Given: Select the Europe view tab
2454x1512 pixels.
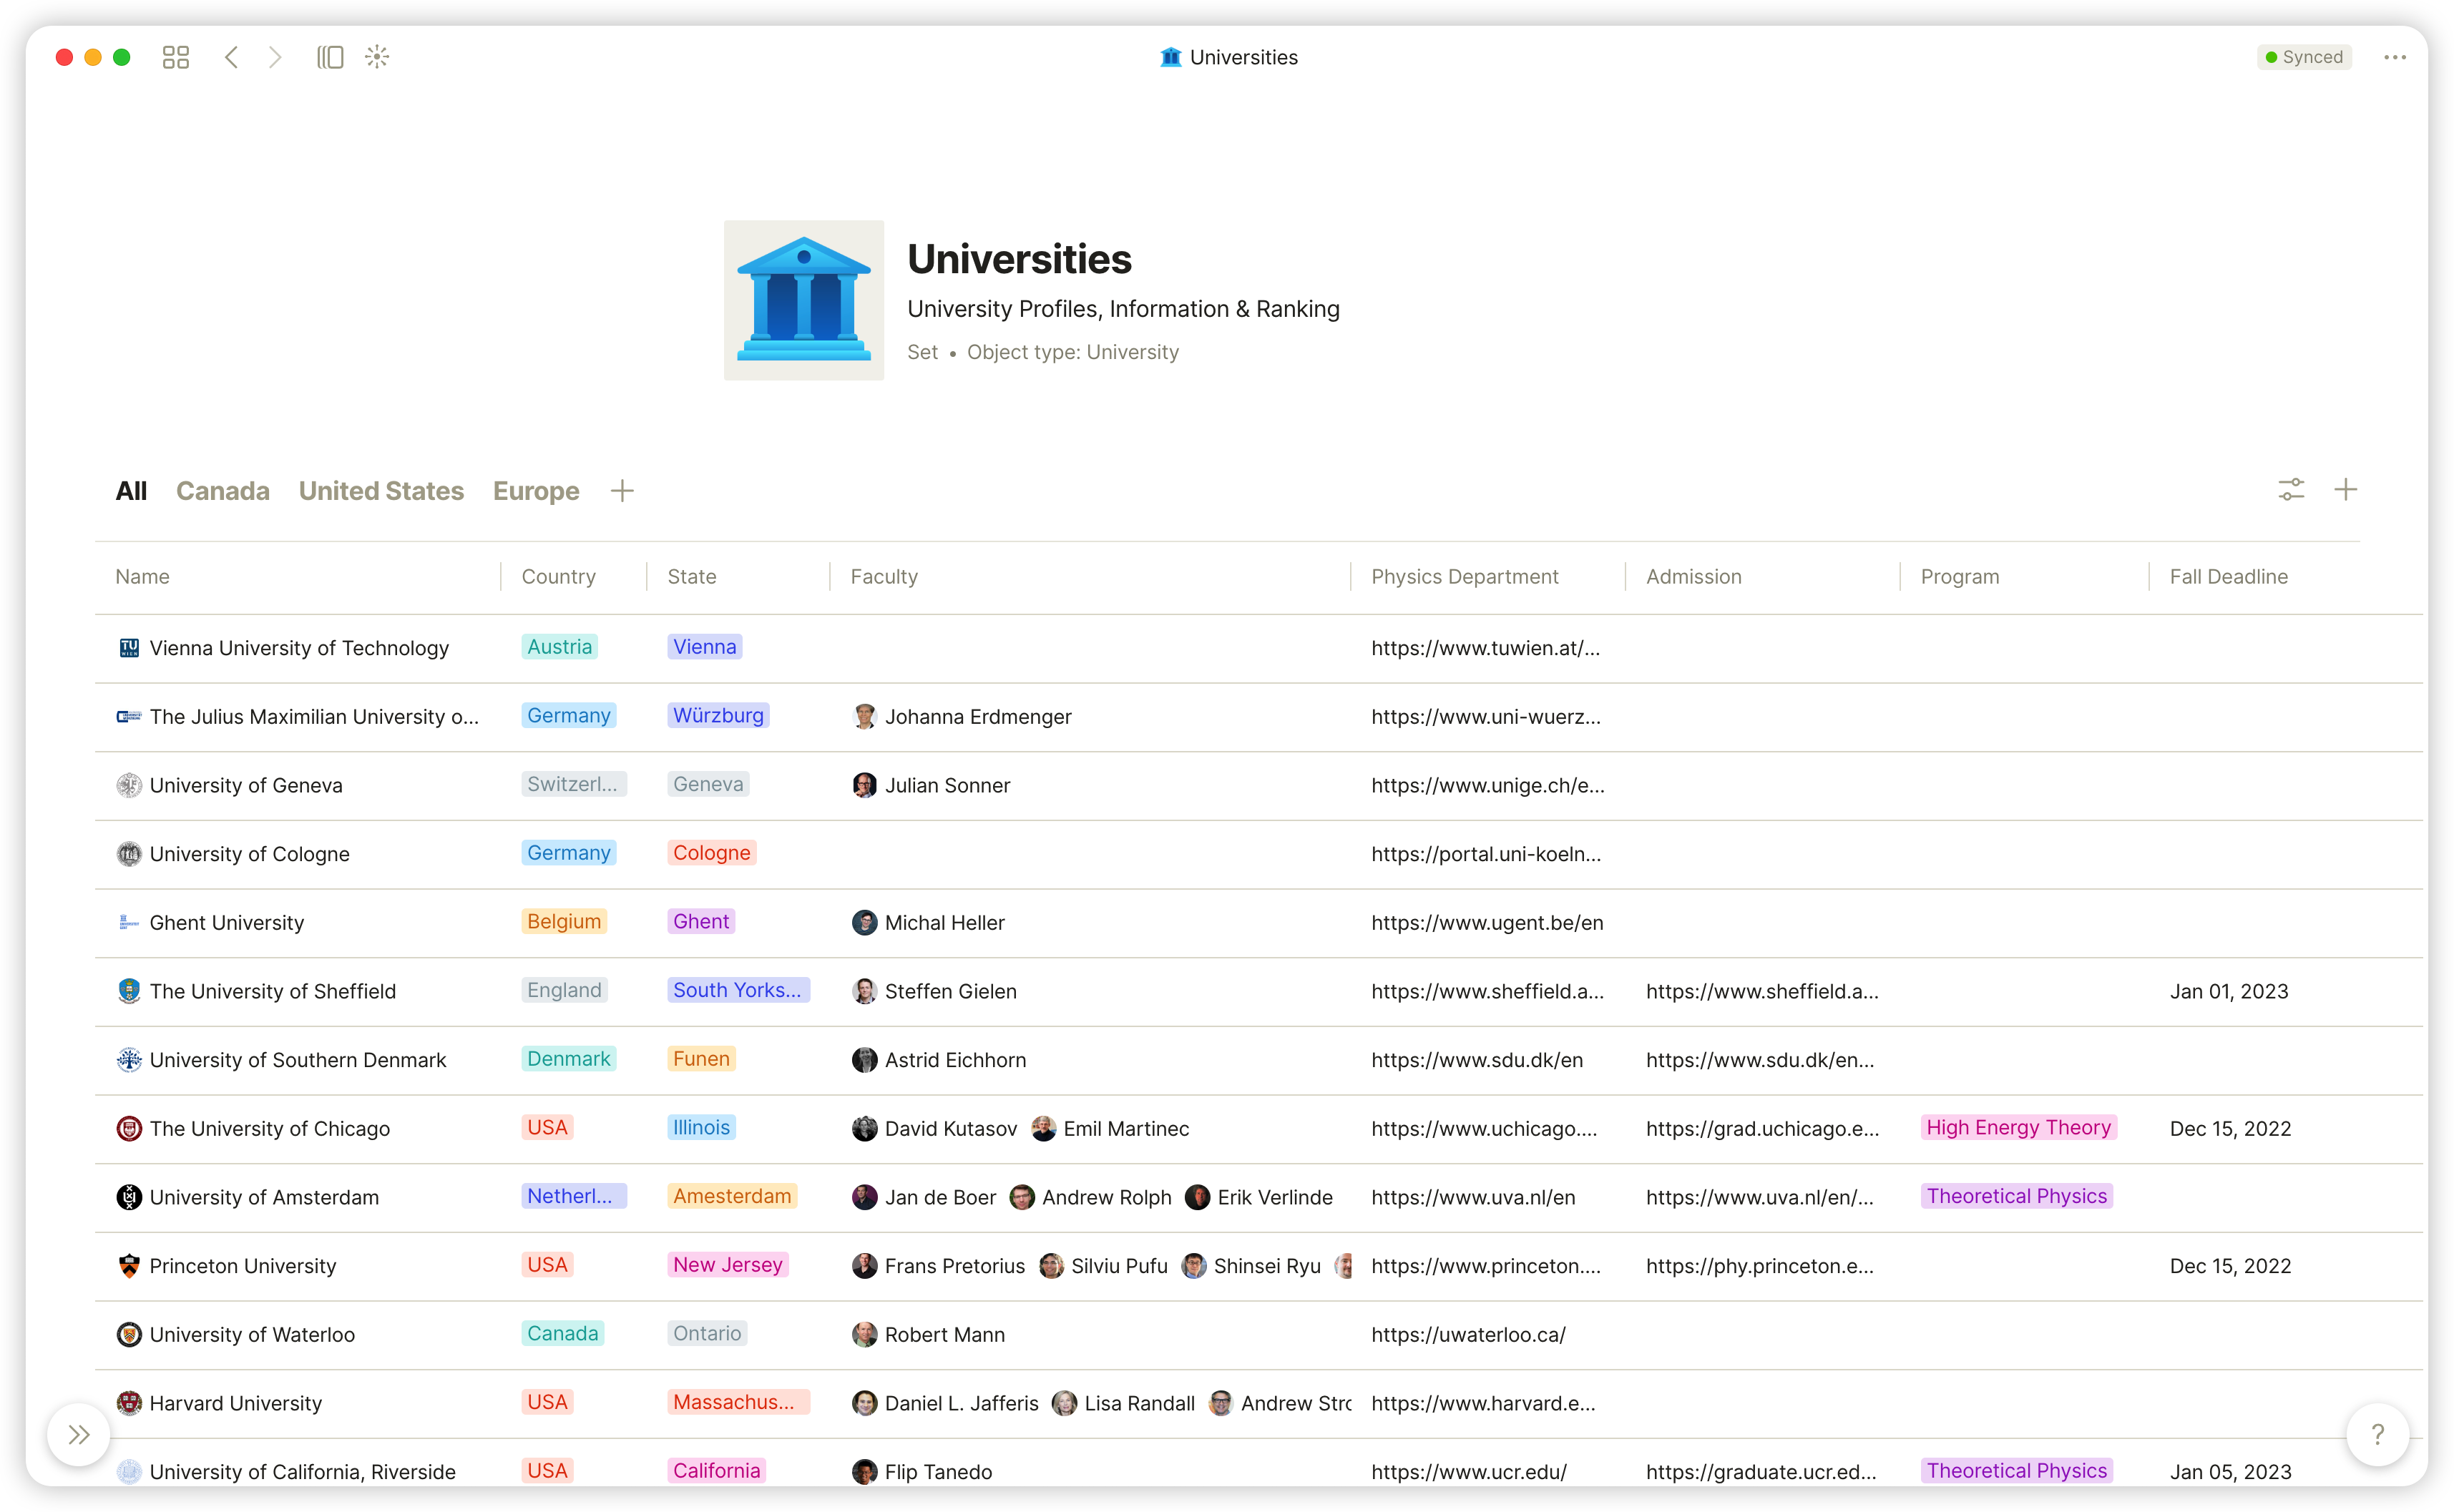Looking at the screenshot, I should pos(536,491).
